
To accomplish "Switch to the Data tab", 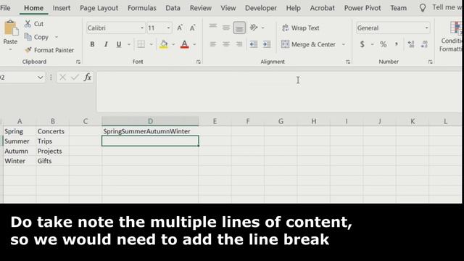I will [173, 8].
